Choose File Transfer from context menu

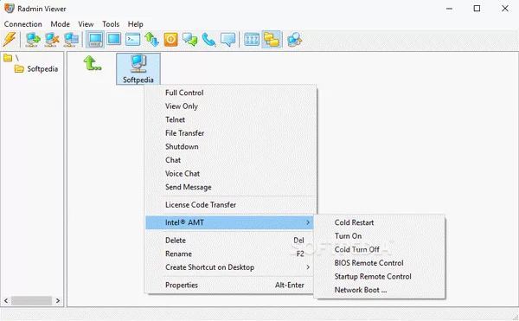coord(230,133)
